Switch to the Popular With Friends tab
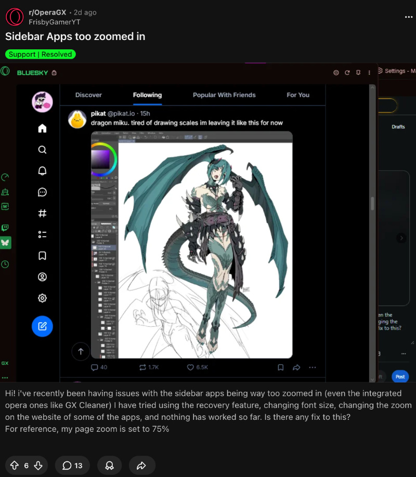Screen dimensions: 416x477 224,95
